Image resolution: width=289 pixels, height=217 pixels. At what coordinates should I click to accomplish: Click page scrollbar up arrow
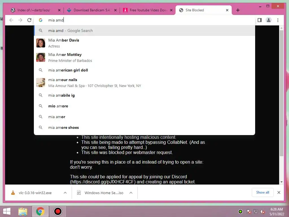281,28
